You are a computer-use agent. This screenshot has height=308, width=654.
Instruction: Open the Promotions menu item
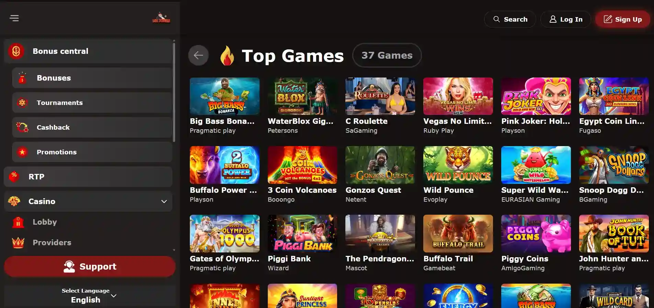coord(92,152)
